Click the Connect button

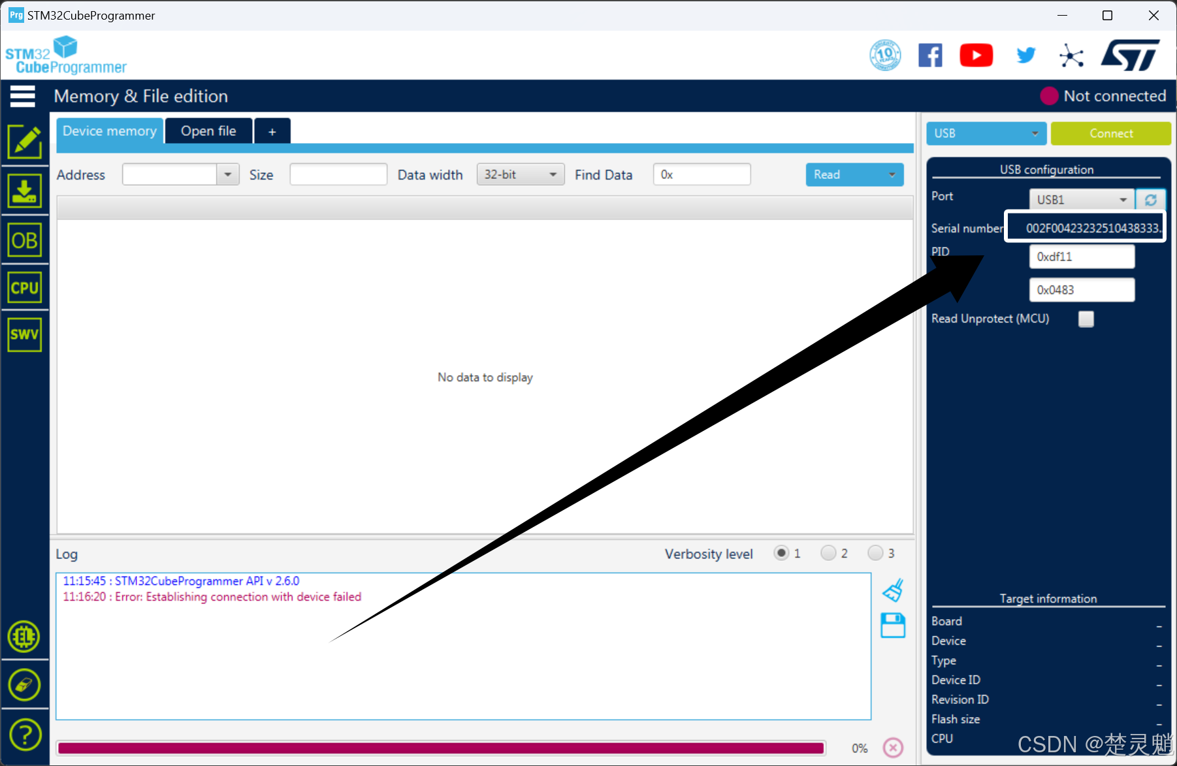(1110, 133)
